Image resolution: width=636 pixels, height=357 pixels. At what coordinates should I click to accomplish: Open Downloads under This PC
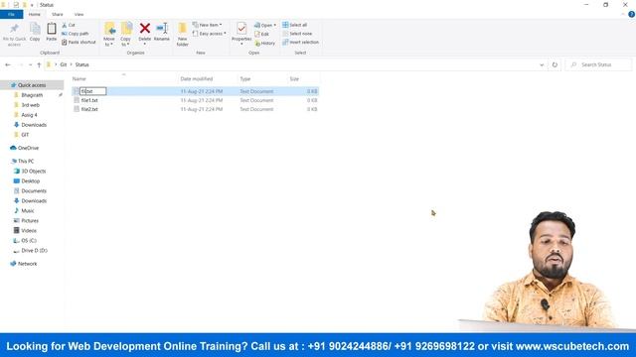[x=34, y=201]
